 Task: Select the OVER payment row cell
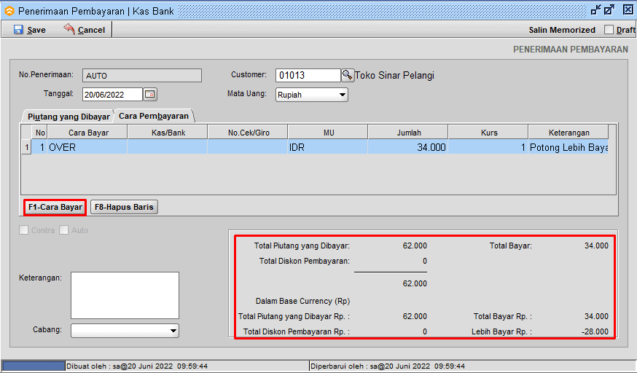tap(87, 147)
